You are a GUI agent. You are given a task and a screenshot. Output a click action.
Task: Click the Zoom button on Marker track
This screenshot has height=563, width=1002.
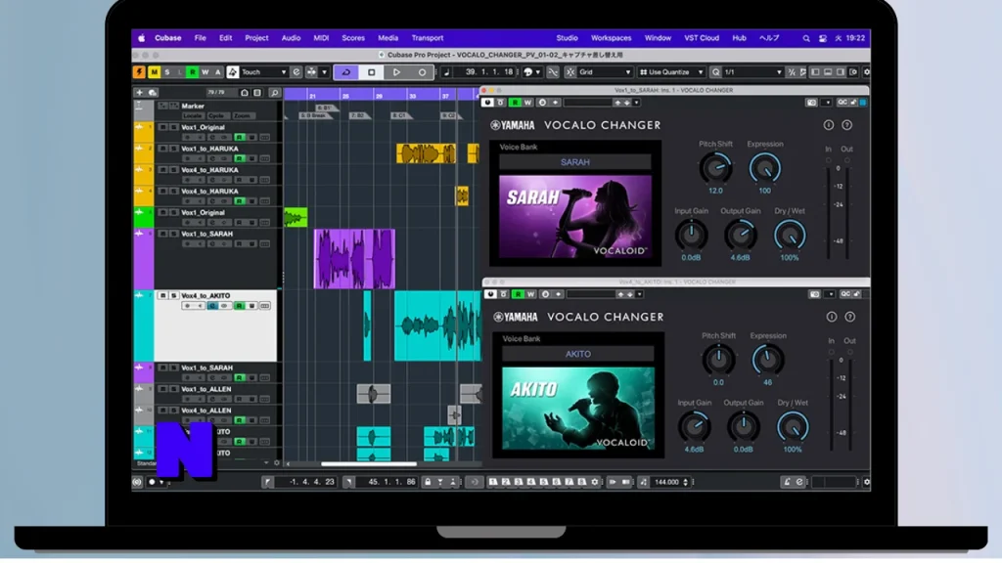click(243, 115)
